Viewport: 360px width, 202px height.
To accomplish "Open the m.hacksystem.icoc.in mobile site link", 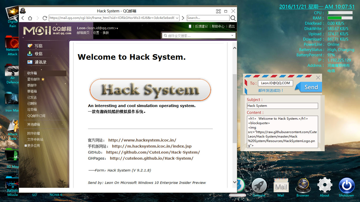I will click(x=152, y=146).
